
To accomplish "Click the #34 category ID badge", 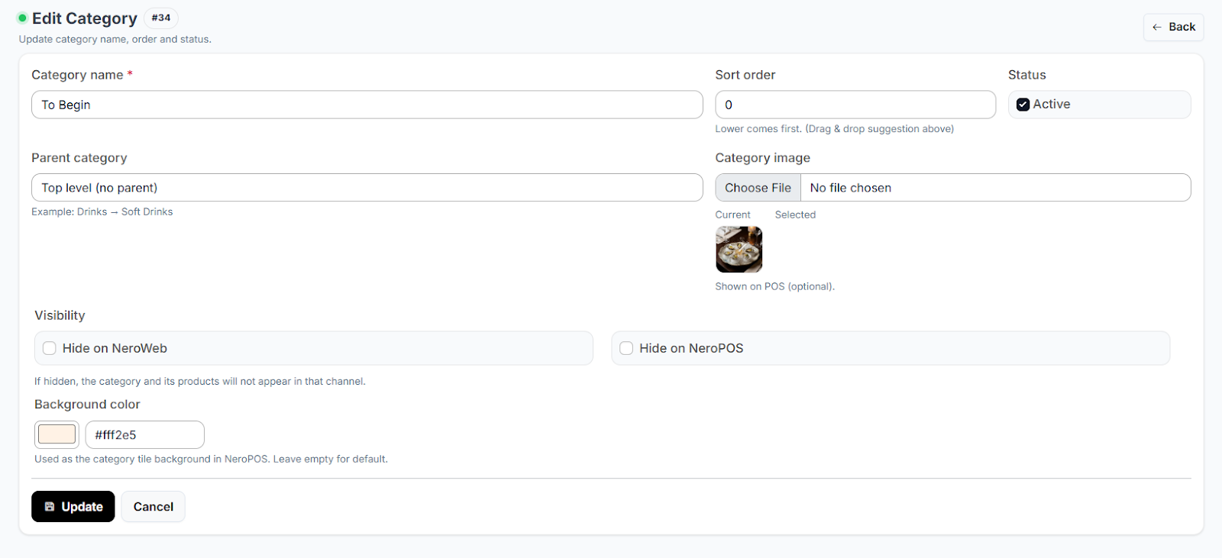I will 160,18.
